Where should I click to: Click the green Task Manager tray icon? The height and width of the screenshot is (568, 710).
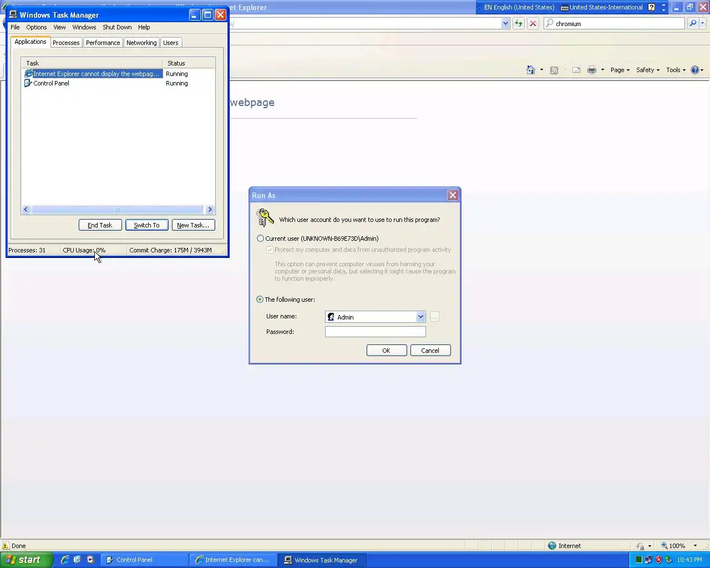click(638, 560)
